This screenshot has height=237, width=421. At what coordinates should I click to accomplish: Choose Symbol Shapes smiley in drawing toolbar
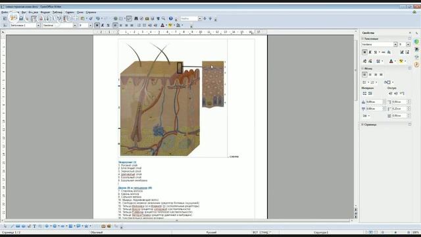pyautogui.click(x=55, y=226)
